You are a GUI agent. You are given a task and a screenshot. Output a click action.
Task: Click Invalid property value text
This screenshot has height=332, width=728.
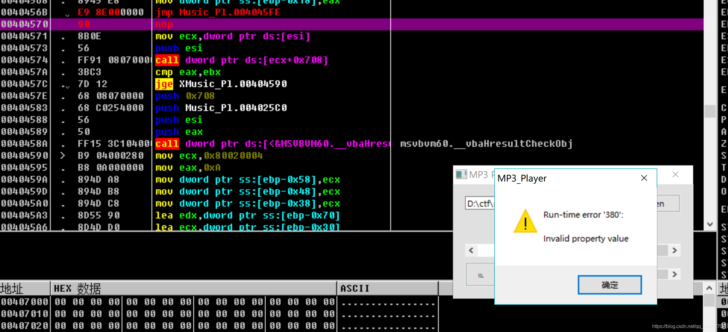coord(586,239)
